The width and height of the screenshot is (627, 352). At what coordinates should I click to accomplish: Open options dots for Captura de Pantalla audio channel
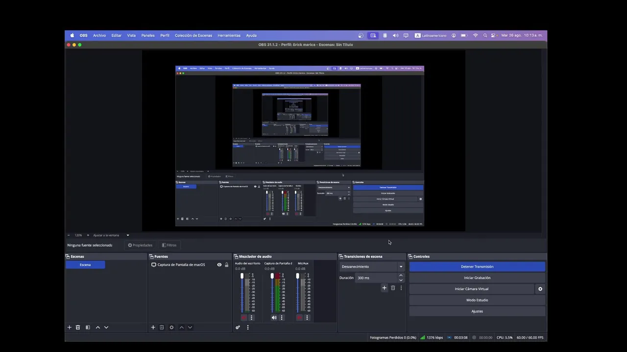click(x=281, y=318)
